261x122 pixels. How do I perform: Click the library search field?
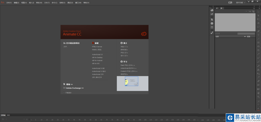pyautogui.click(x=246, y=34)
